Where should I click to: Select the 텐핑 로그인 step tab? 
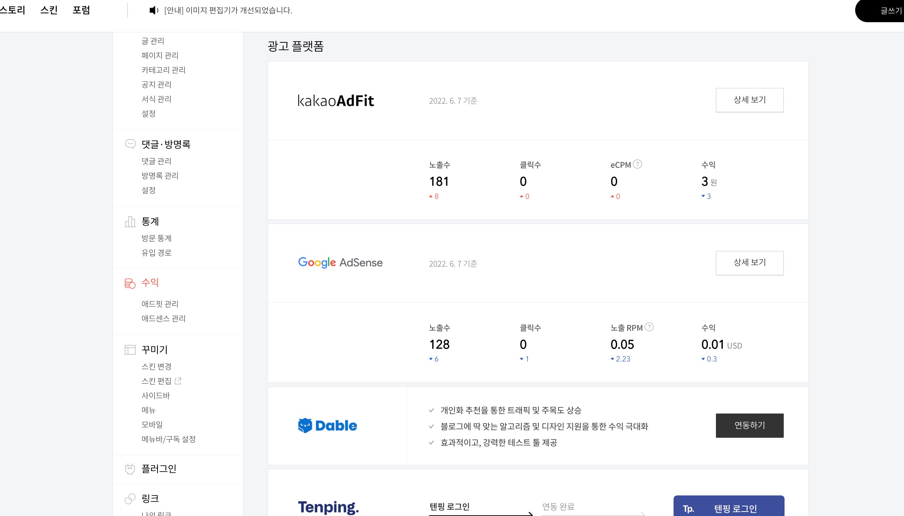point(450,507)
